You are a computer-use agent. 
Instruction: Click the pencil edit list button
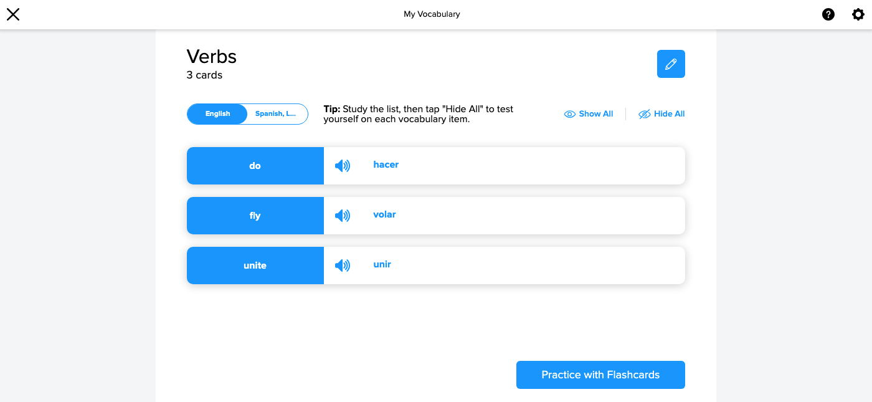(x=671, y=64)
